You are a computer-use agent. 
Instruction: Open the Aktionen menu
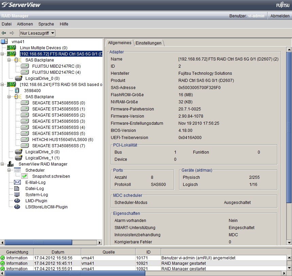25,24
